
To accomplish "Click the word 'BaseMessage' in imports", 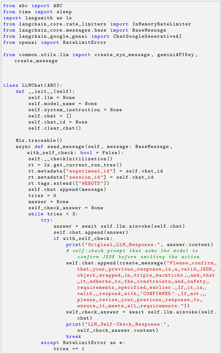I will (x=149, y=30).
